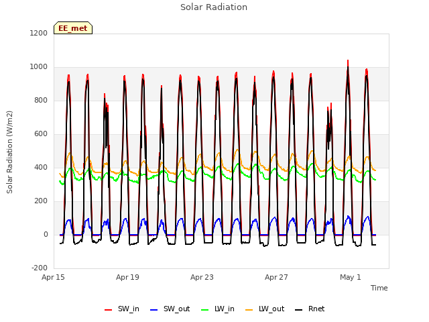The height and width of the screenshot is (322, 429).
Task: Click the May 1 x-axis tick label
Action: pos(351,277)
